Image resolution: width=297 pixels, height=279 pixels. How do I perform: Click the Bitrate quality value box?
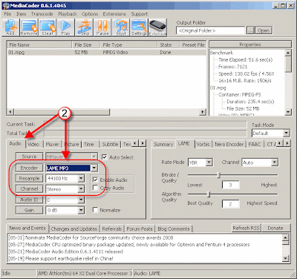click(230, 185)
